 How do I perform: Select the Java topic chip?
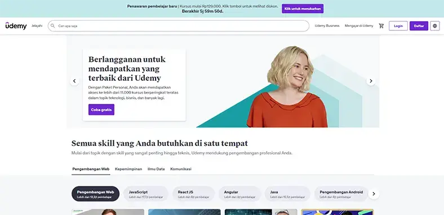pos(287,194)
